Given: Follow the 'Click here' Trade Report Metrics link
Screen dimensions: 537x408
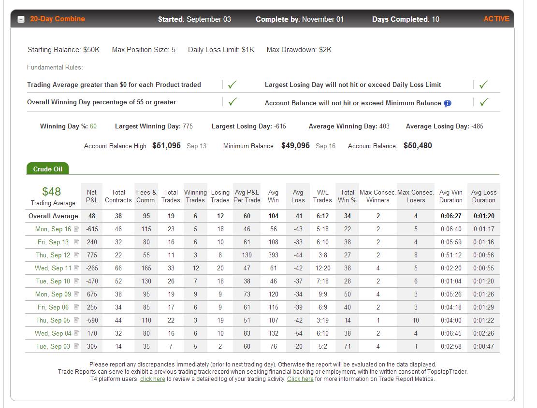Looking at the screenshot, I should click(x=300, y=379).
